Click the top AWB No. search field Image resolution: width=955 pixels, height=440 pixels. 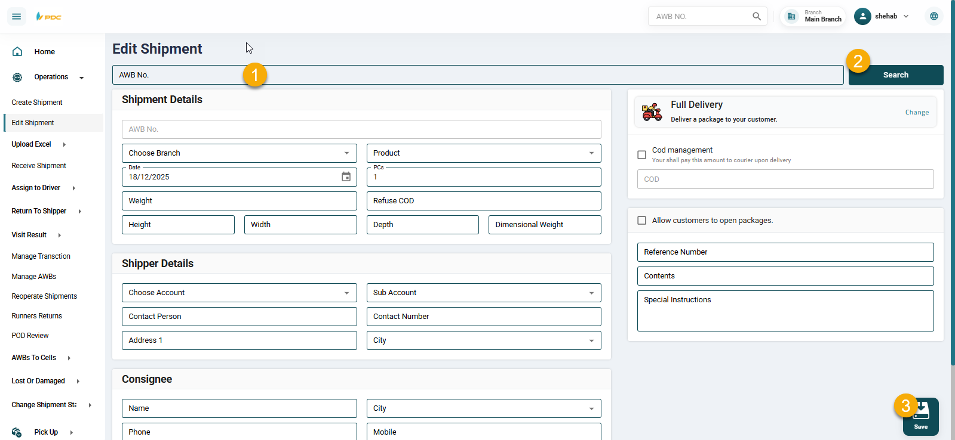pos(478,75)
